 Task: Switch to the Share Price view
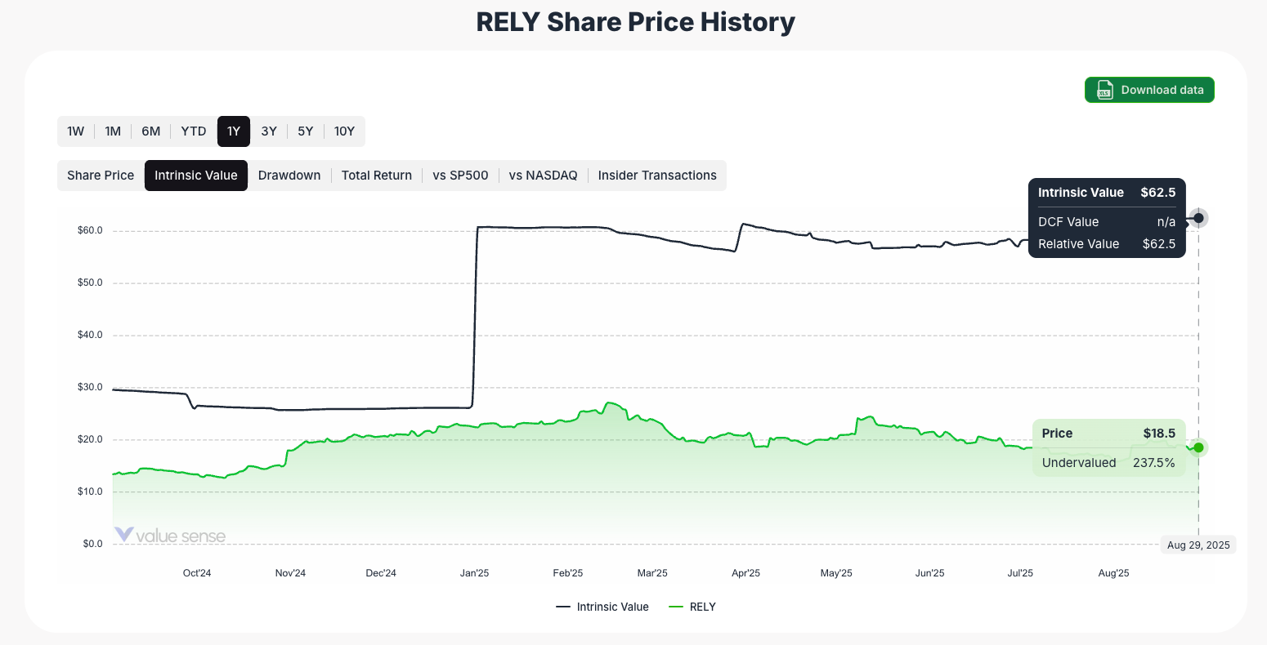[x=100, y=175]
